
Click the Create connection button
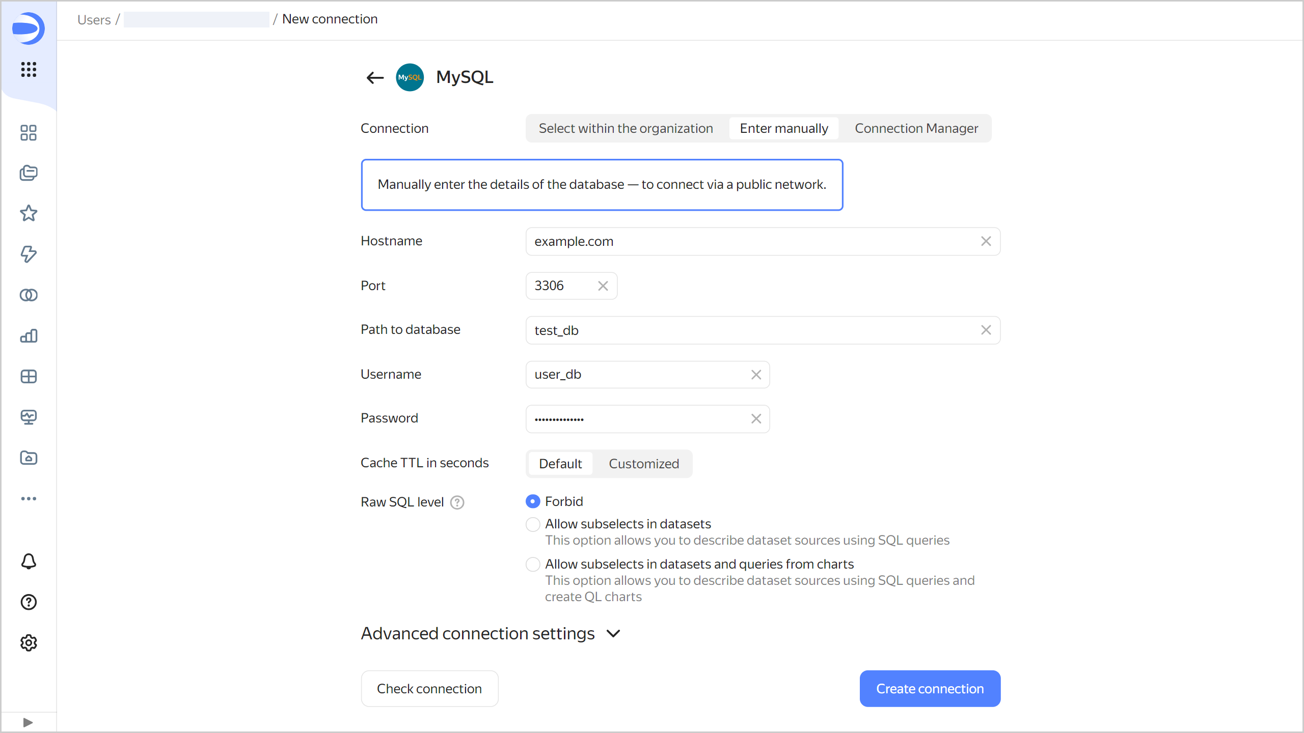coord(930,689)
